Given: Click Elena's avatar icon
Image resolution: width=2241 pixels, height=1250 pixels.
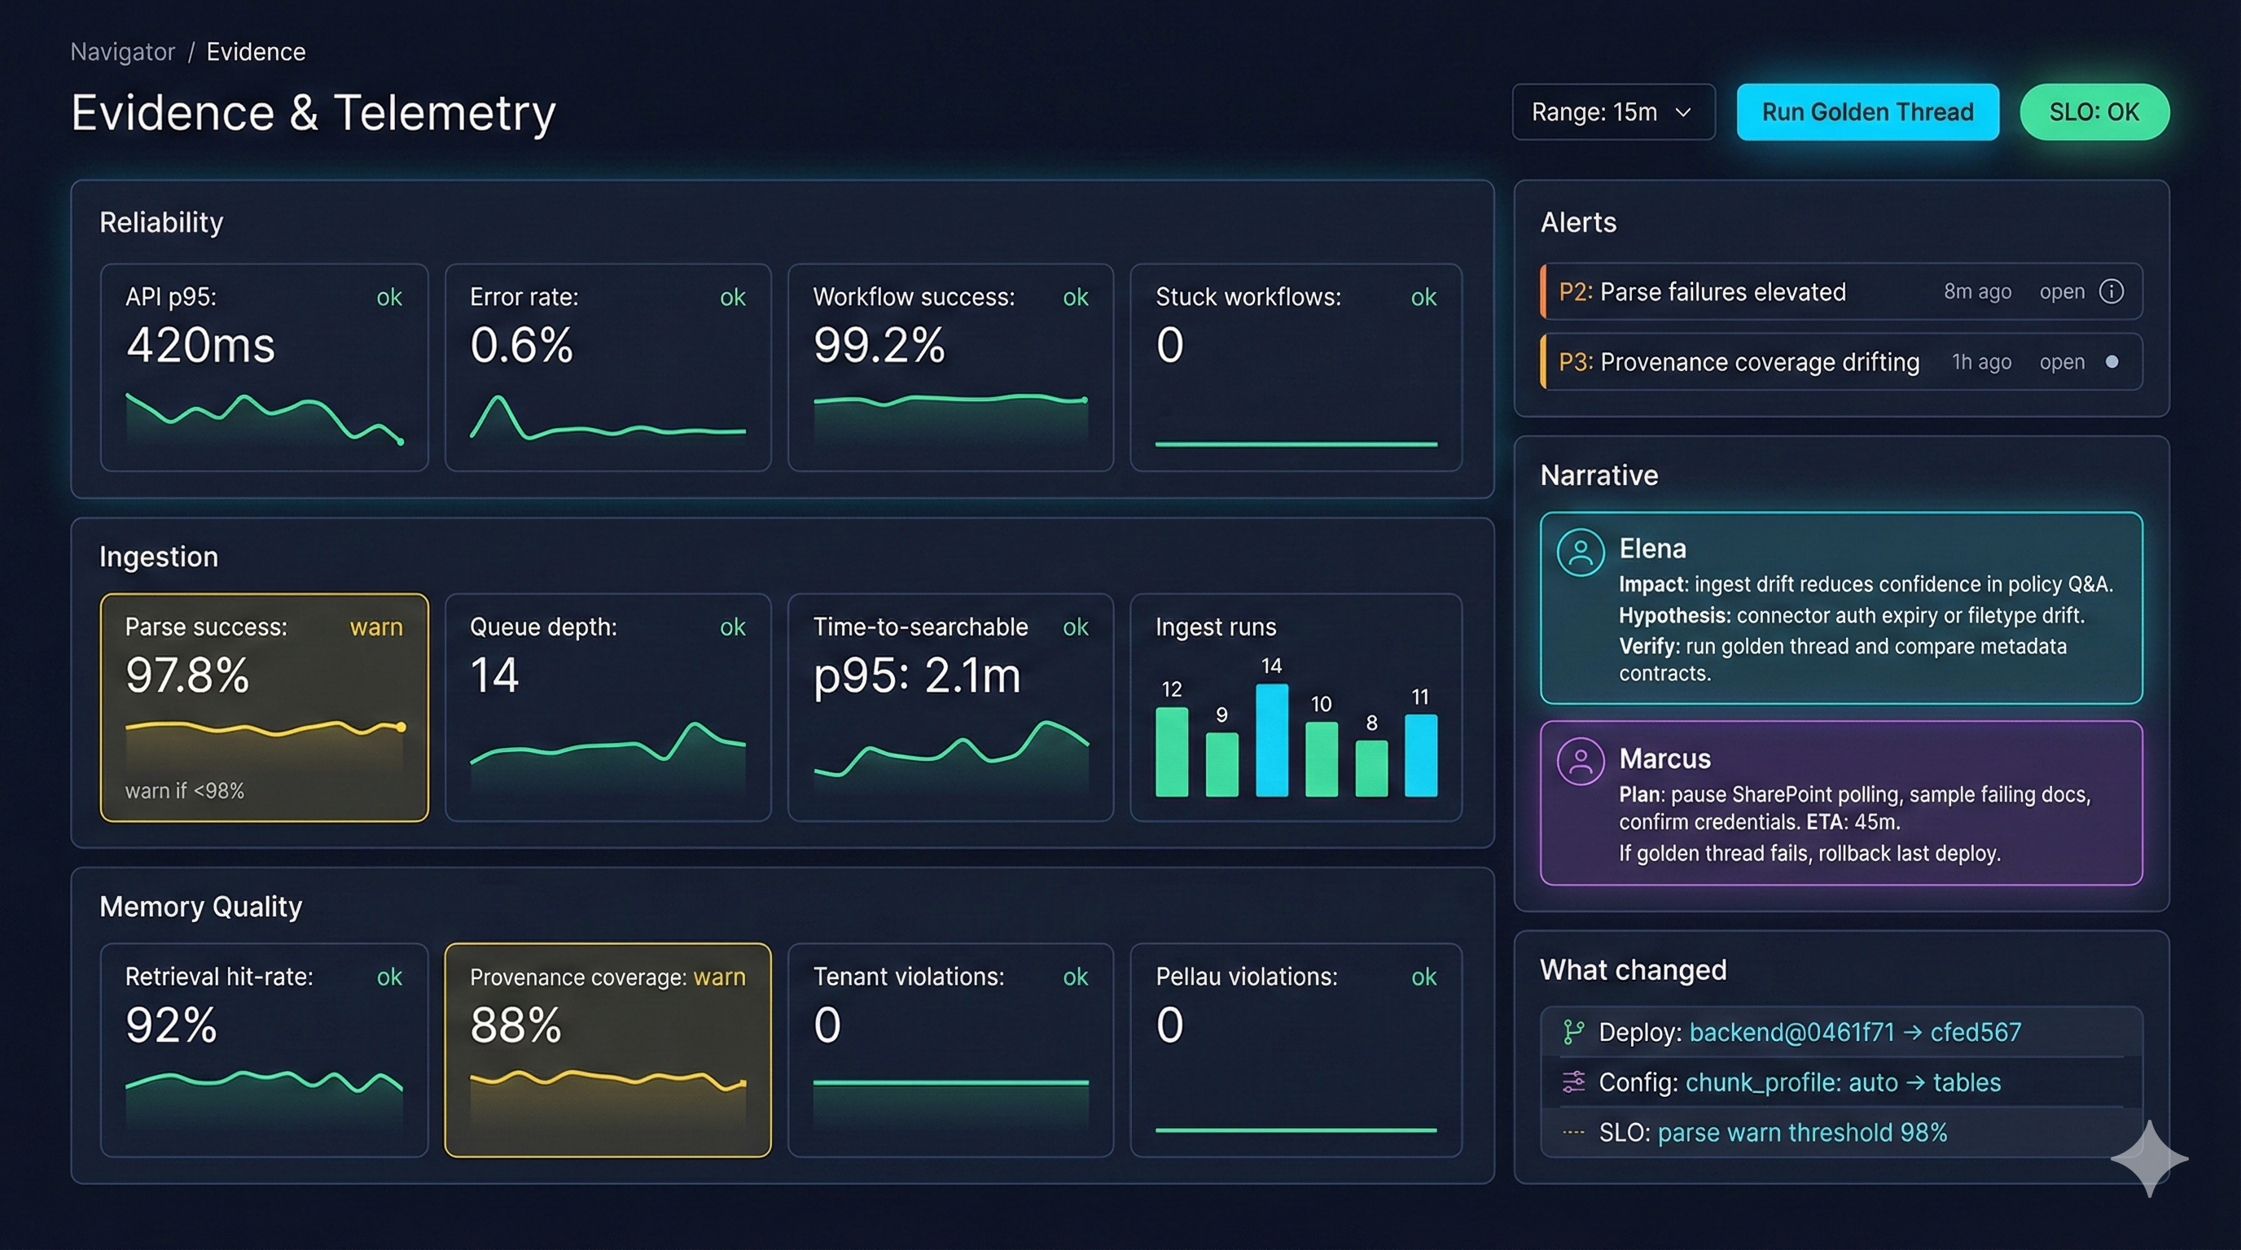Looking at the screenshot, I should (x=1581, y=553).
